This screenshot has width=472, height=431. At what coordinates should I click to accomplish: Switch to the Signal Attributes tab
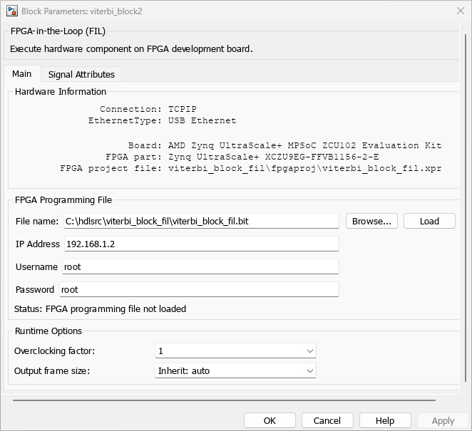[x=81, y=74]
